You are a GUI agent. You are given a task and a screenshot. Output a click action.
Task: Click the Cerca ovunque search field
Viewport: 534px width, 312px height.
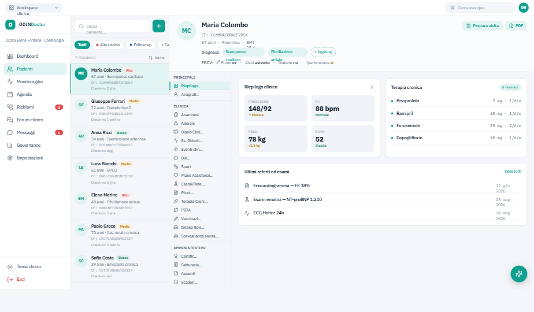tap(480, 8)
